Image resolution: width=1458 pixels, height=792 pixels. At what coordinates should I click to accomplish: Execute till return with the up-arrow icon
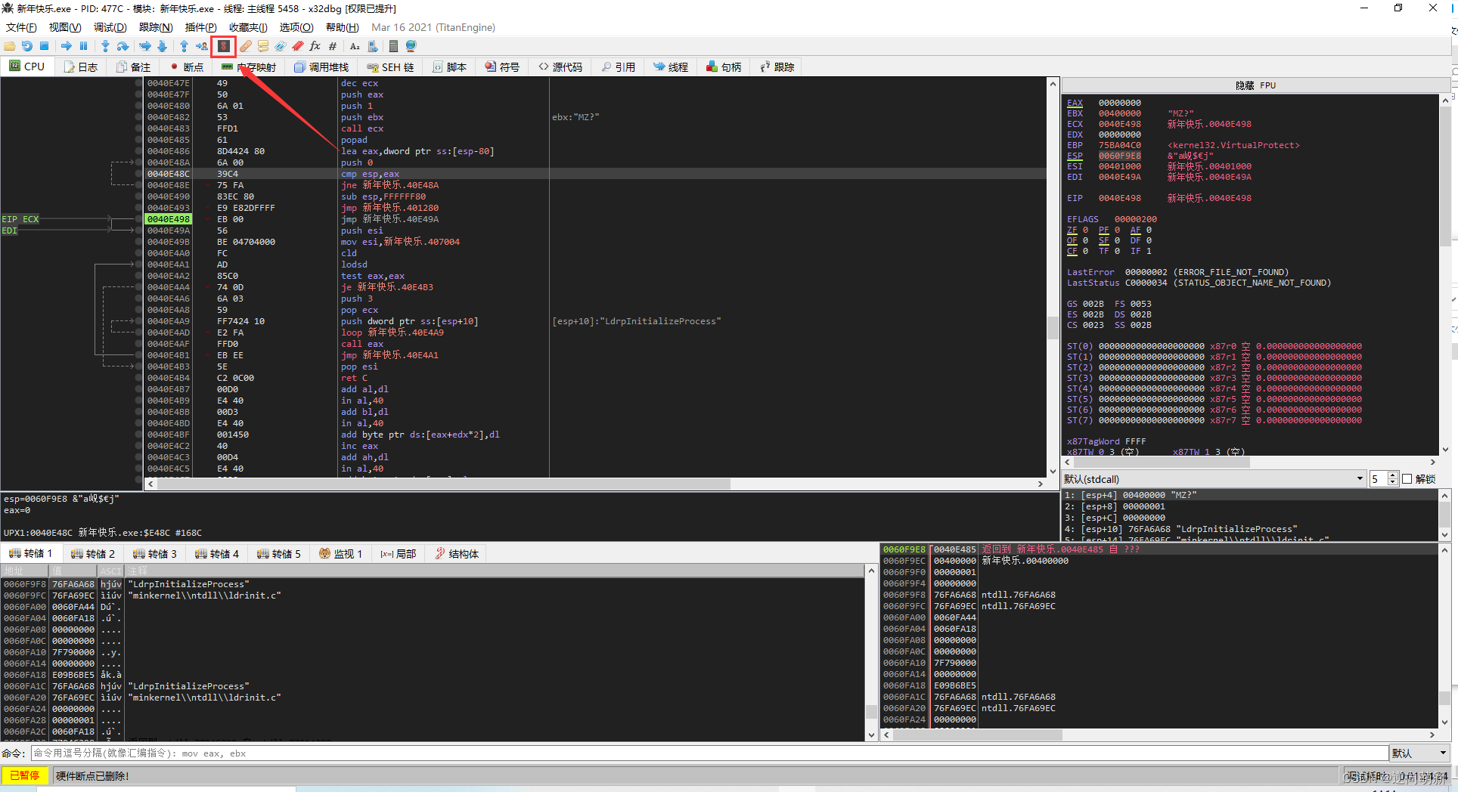point(184,46)
